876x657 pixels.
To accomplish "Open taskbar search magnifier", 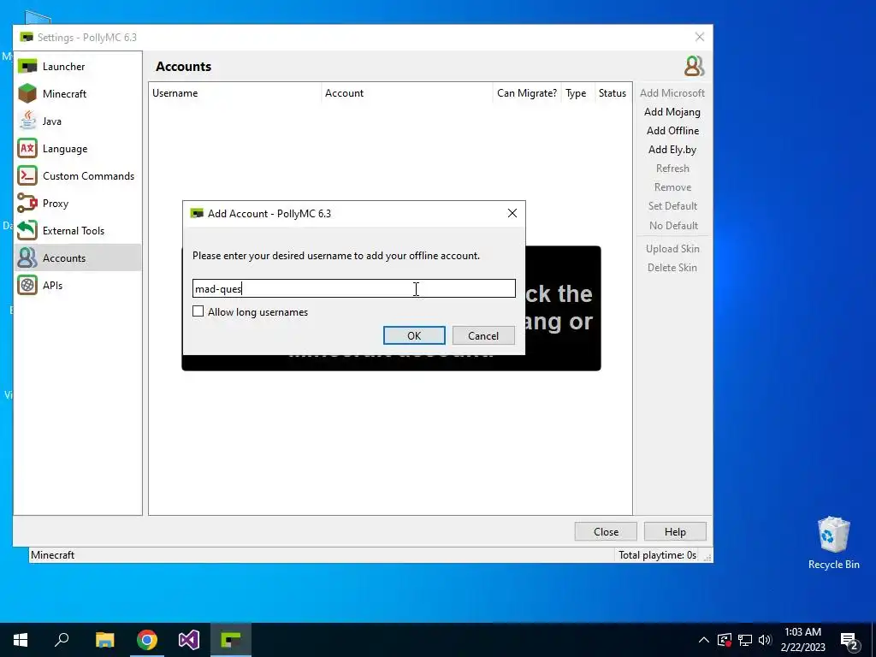I will [62, 640].
